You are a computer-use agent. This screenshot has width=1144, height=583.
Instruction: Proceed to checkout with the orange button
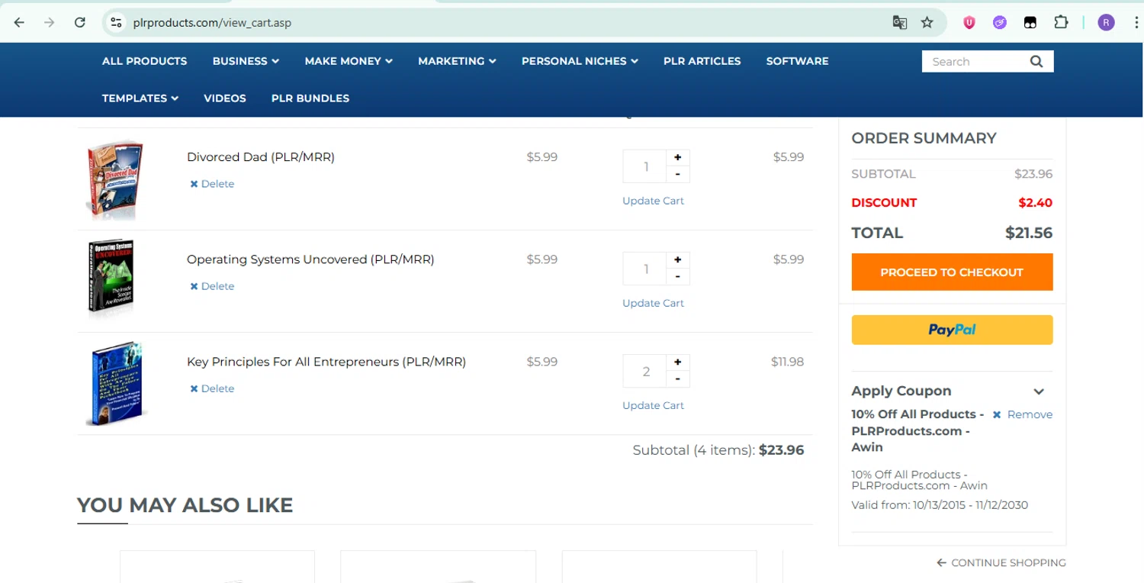point(952,272)
